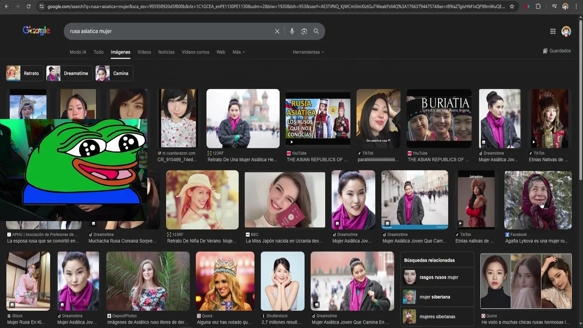Open Chrome profile avatar in toolbar
Image resolution: width=583 pixels, height=328 pixels.
pos(565,6)
